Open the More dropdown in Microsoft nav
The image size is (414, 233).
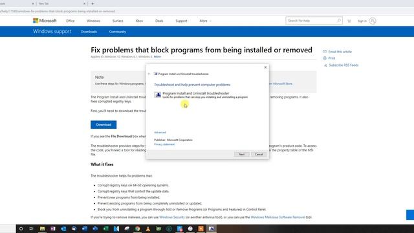206,21
